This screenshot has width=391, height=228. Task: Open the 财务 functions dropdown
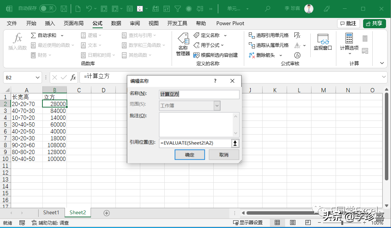pyautogui.click(x=41, y=55)
